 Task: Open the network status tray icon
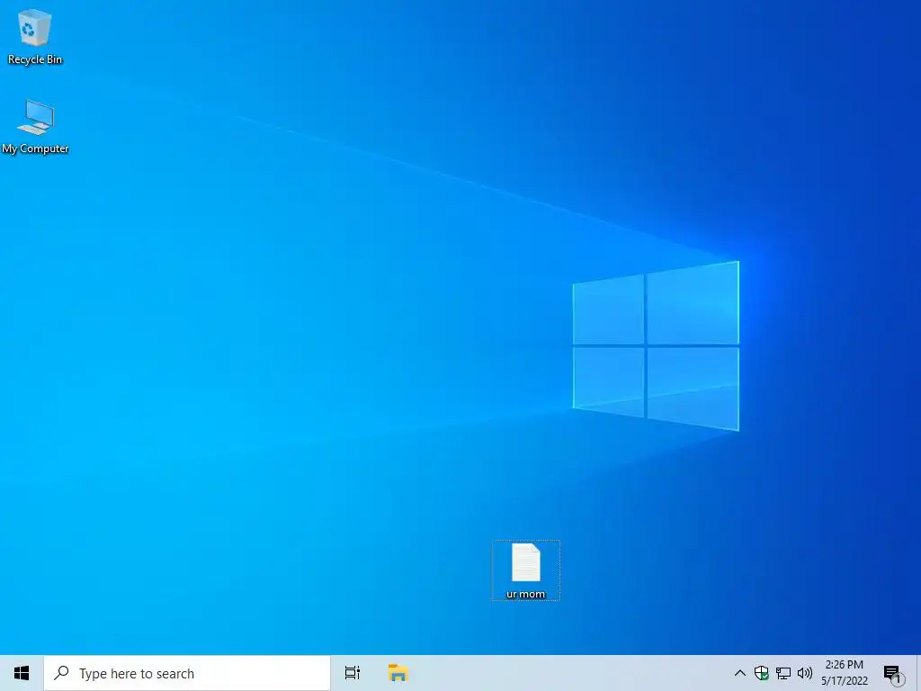tap(783, 673)
